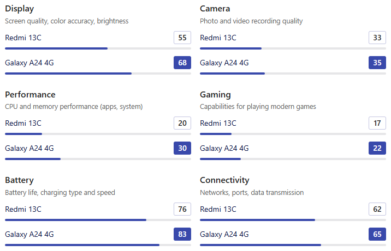The image size is (391, 251).
Task: Click Galaxy A24 4G Camera progress bar
Action: [x=293, y=74]
